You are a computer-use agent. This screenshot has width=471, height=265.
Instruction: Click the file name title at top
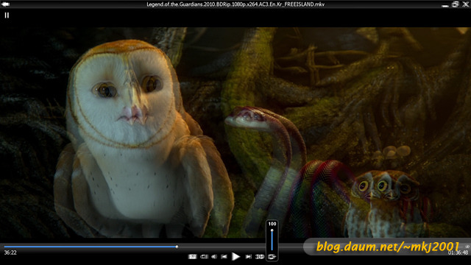[x=235, y=4]
